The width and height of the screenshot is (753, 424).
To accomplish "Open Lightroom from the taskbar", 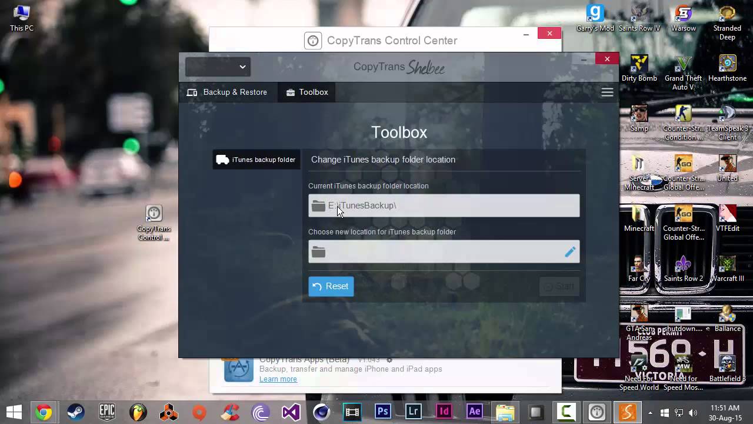I will [x=414, y=412].
